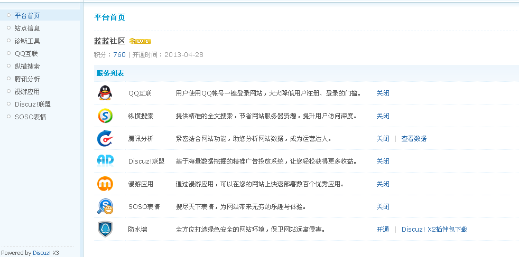This screenshot has height=257, width=519.
Task: Open 站点信息 in the sidebar
Action: (x=27, y=28)
